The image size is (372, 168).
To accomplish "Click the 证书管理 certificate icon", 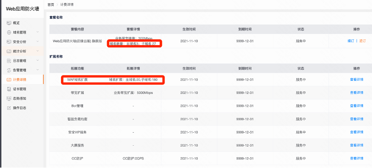I will pyautogui.click(x=9, y=89).
